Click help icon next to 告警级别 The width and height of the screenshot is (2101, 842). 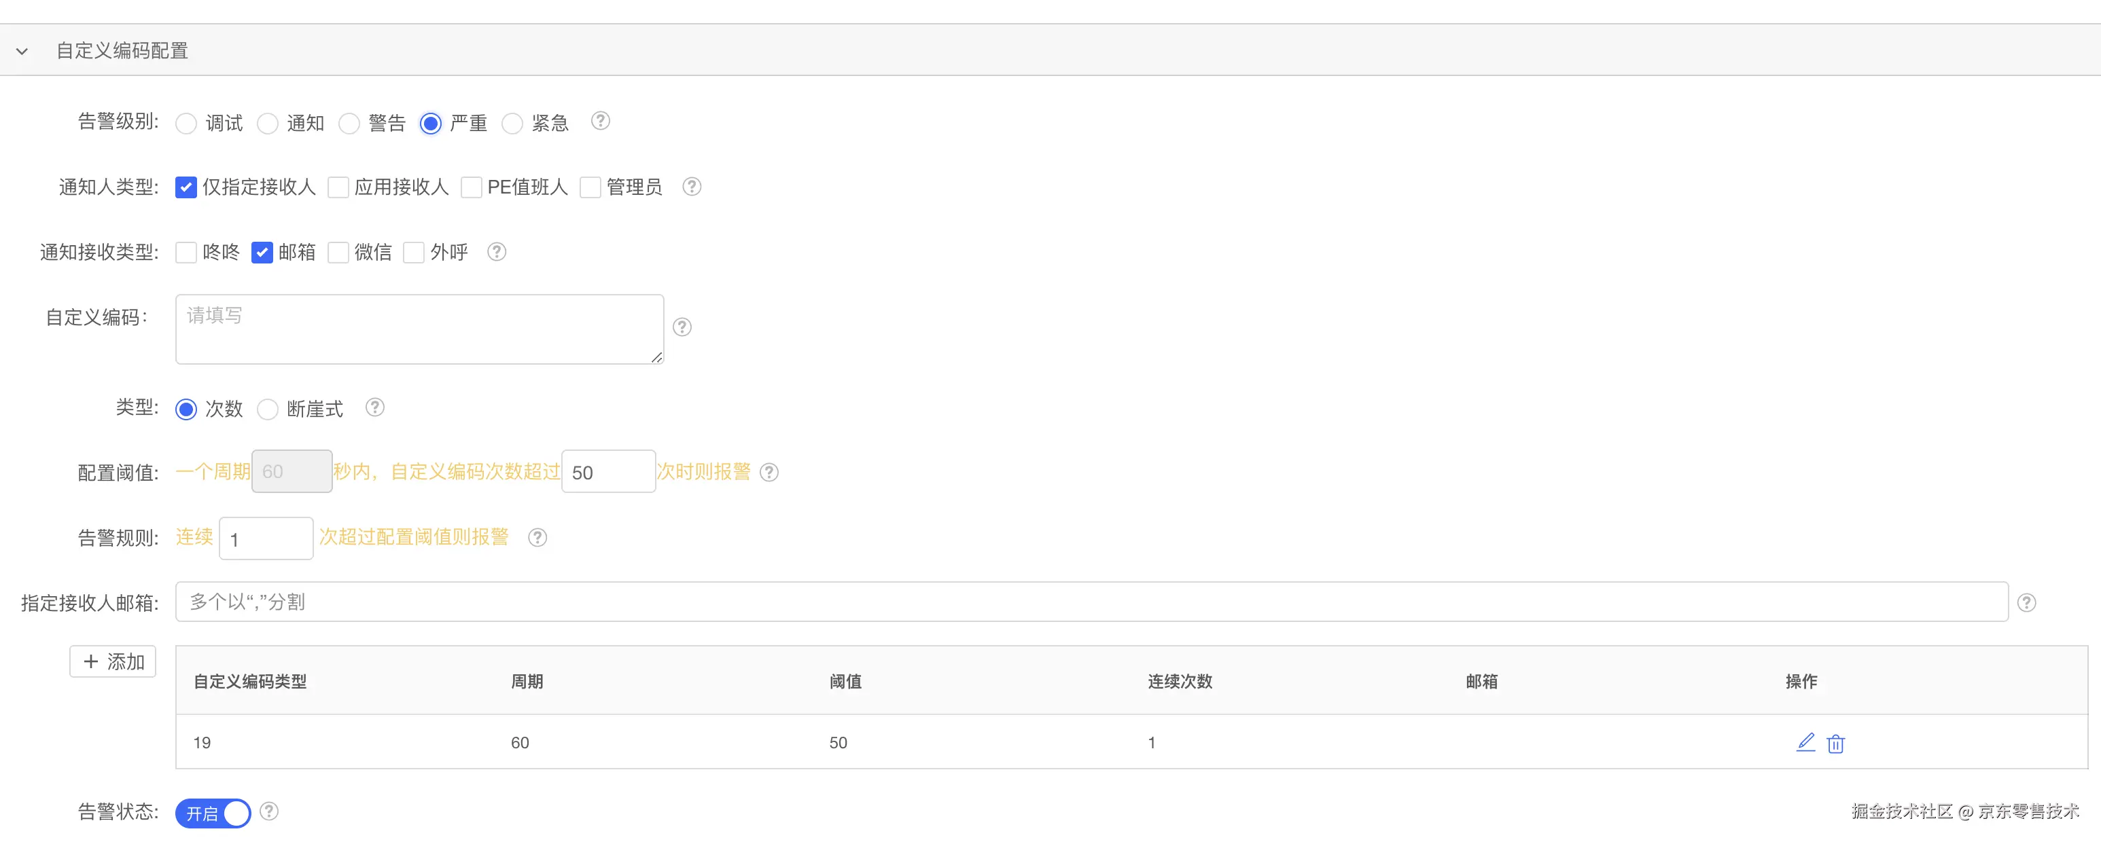600,122
